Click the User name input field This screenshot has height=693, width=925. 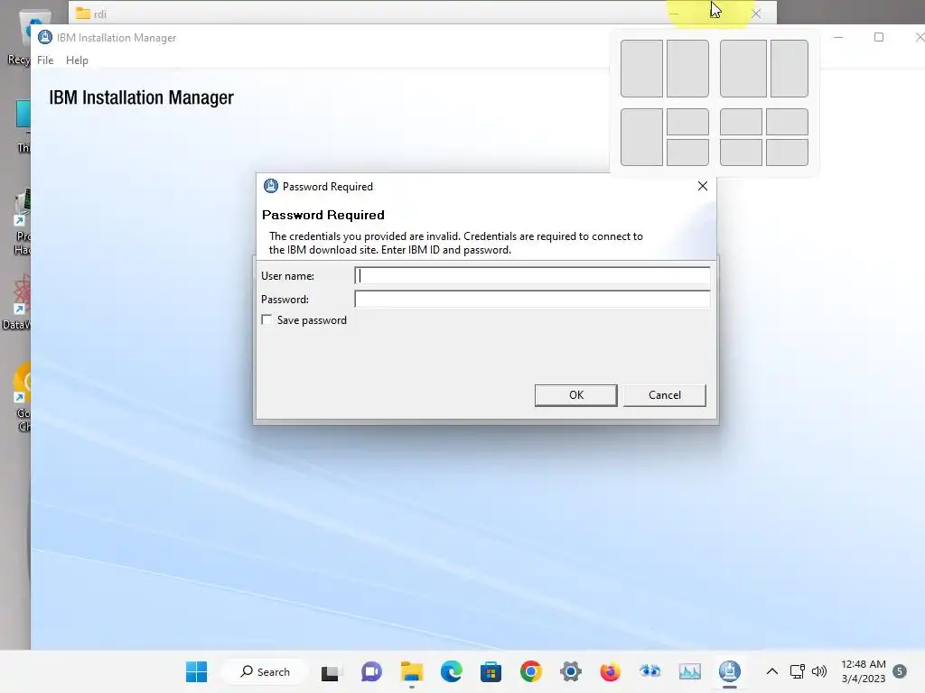532,276
